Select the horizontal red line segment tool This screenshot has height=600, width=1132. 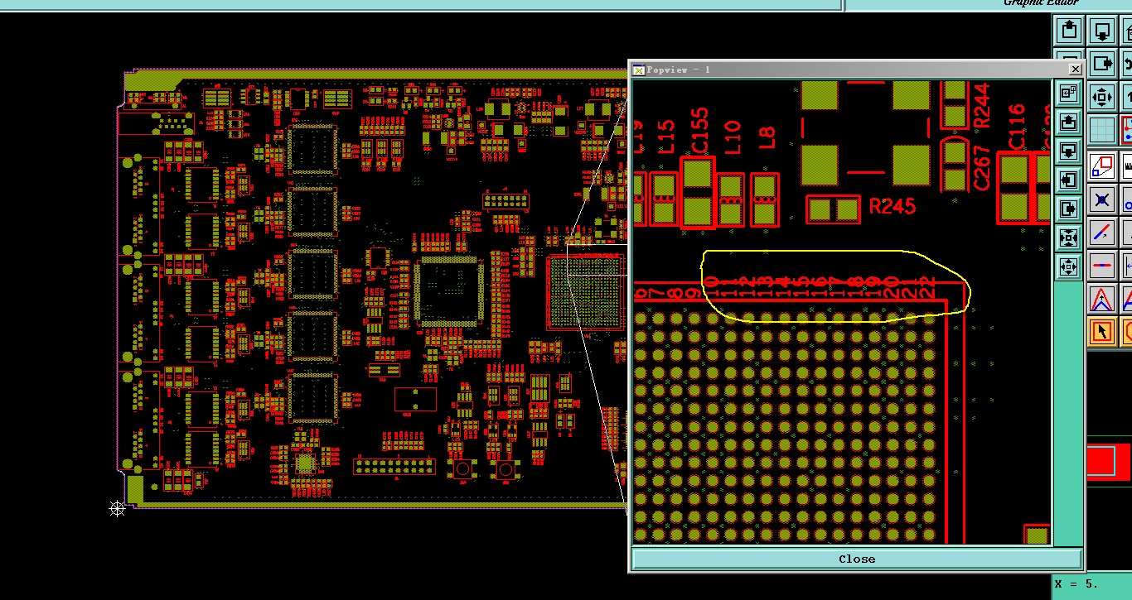click(x=1101, y=265)
